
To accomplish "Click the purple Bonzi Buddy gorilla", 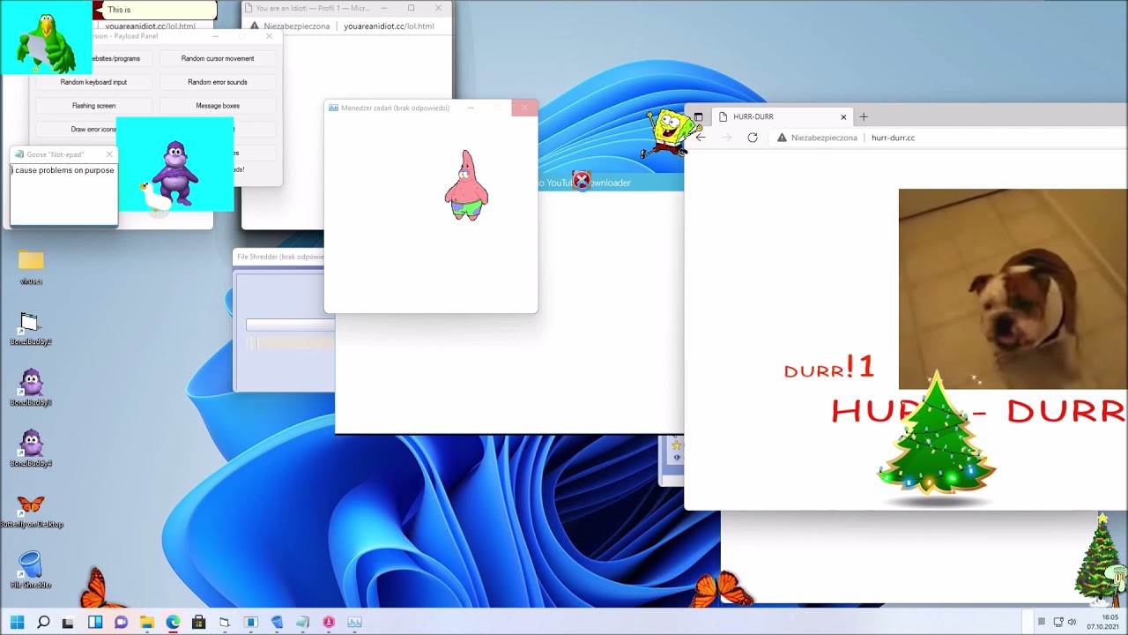I will coord(175,173).
